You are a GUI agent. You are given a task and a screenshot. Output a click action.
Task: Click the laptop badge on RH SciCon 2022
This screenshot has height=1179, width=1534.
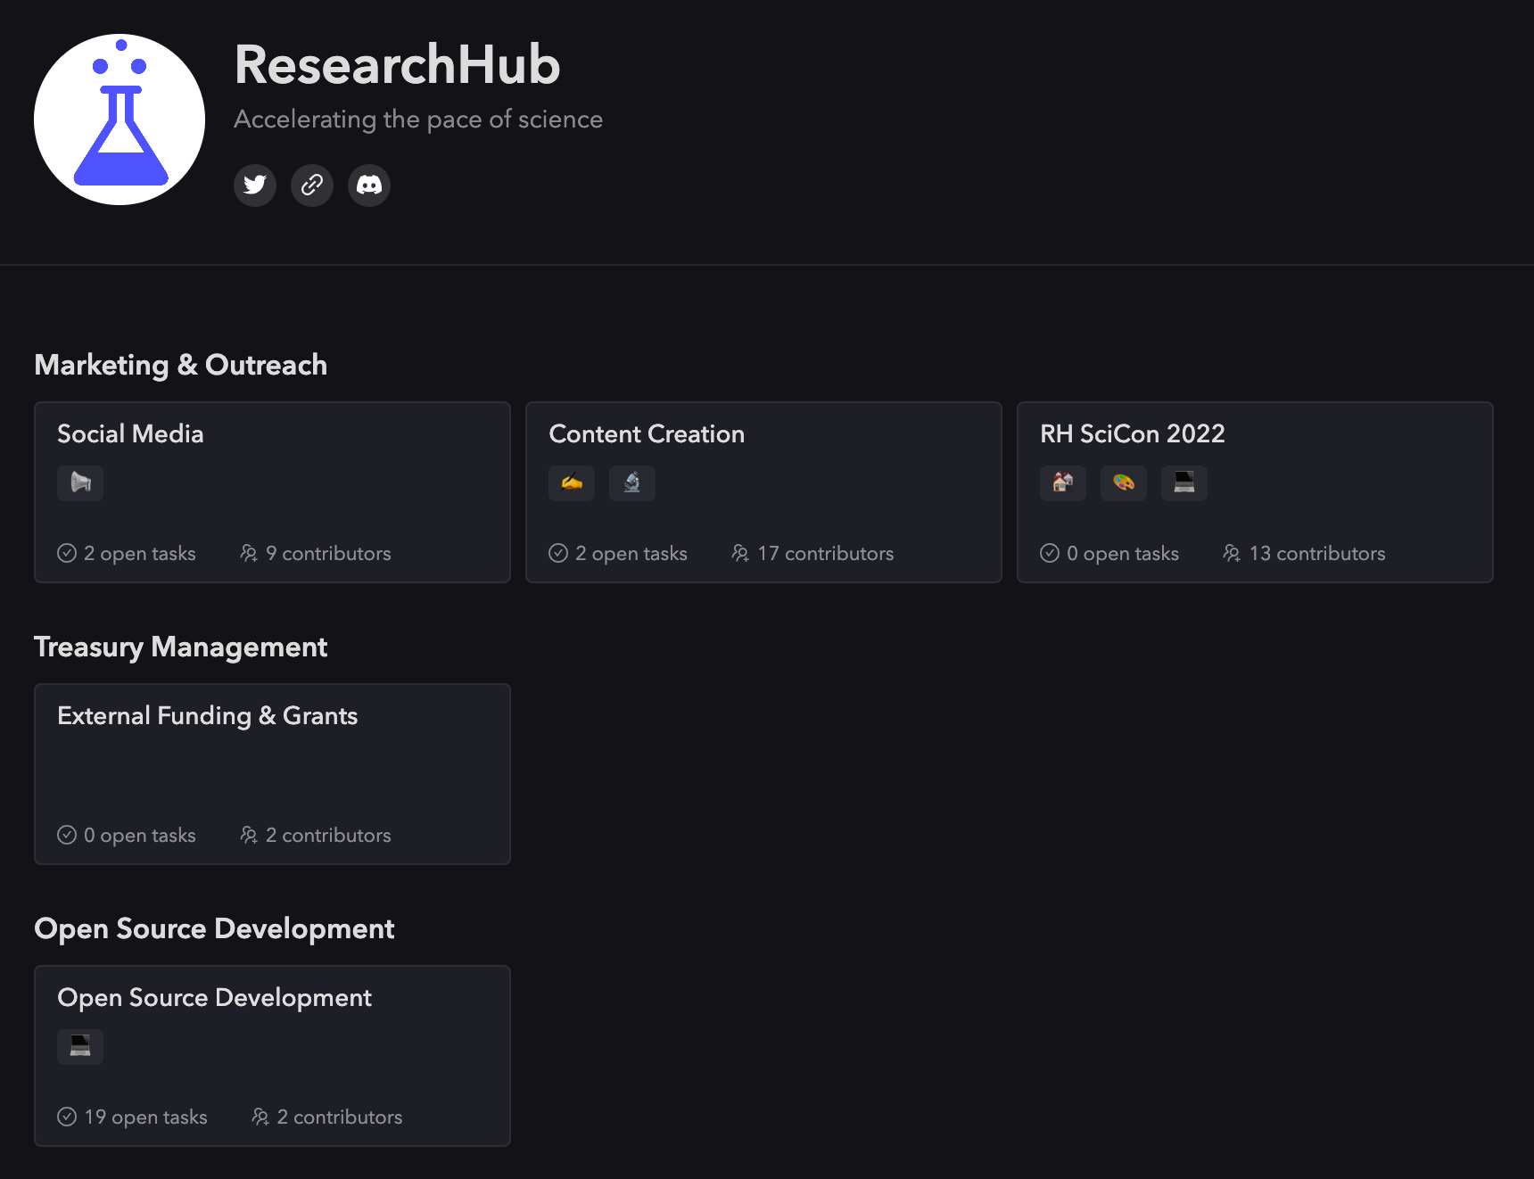click(1183, 482)
